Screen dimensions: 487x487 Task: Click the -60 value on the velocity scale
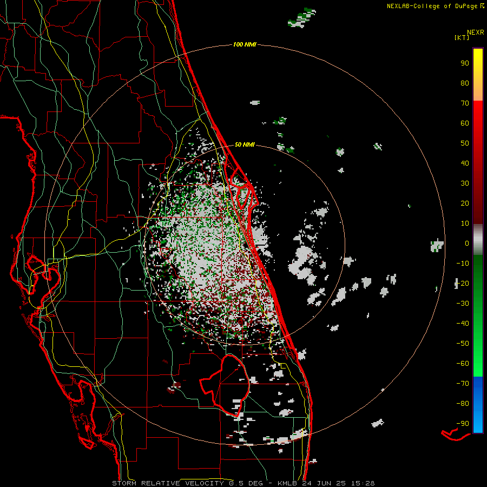[463, 364]
